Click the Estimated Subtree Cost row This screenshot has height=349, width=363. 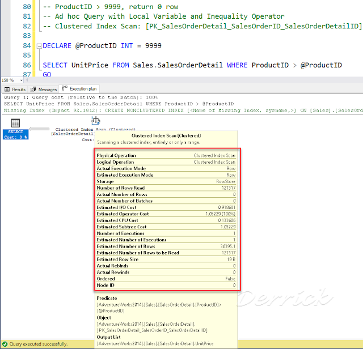click(x=166, y=227)
